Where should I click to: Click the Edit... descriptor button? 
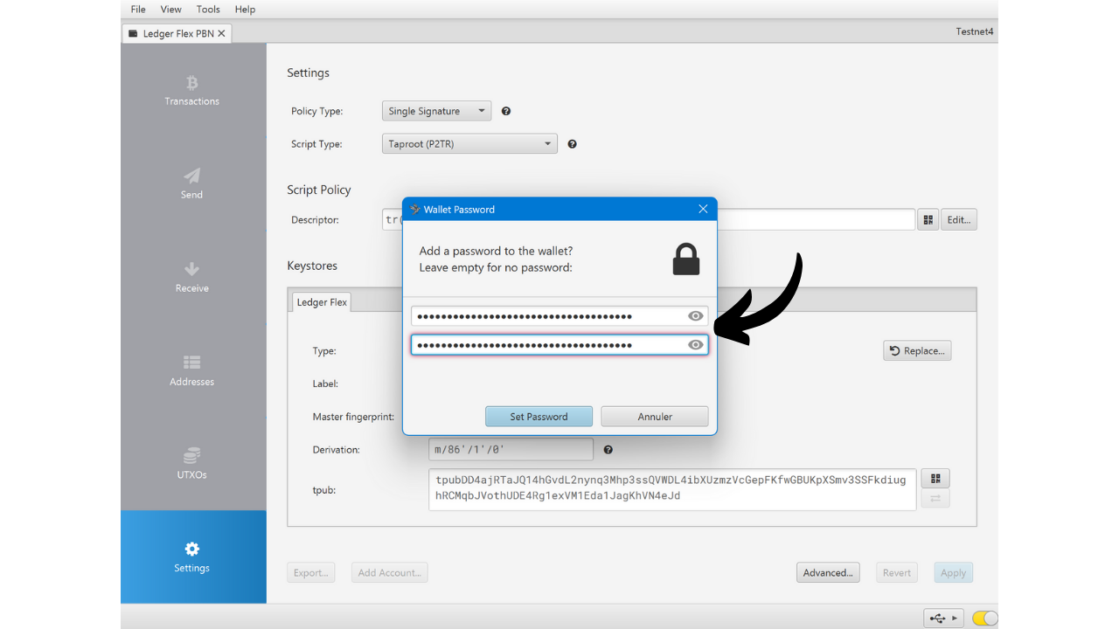pyautogui.click(x=959, y=220)
